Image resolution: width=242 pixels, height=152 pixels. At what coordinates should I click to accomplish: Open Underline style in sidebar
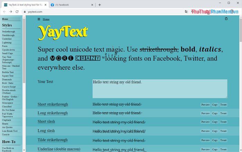[x=7, y=39]
